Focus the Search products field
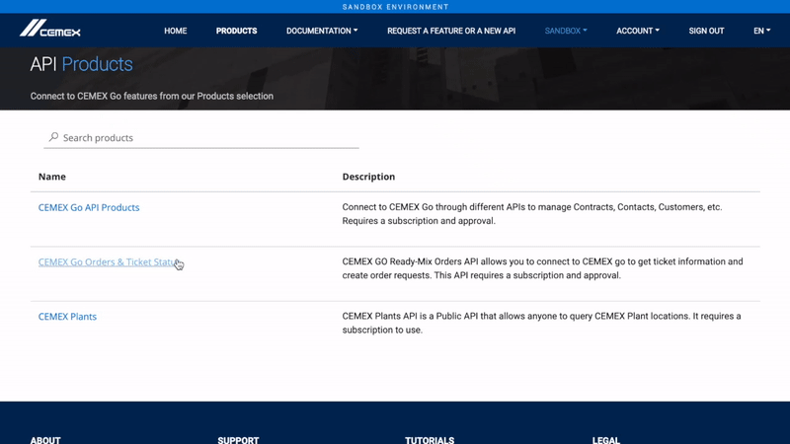The image size is (790, 444). point(207,138)
